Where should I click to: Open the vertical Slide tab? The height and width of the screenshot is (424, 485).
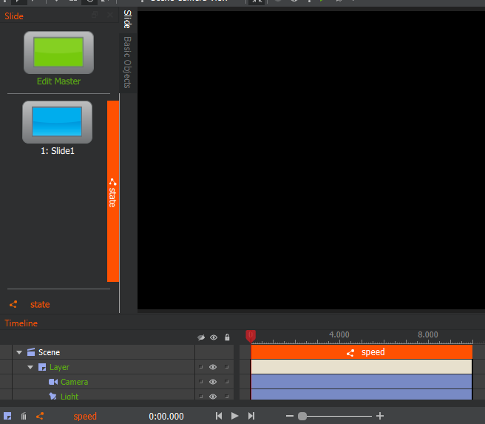pyautogui.click(x=127, y=19)
